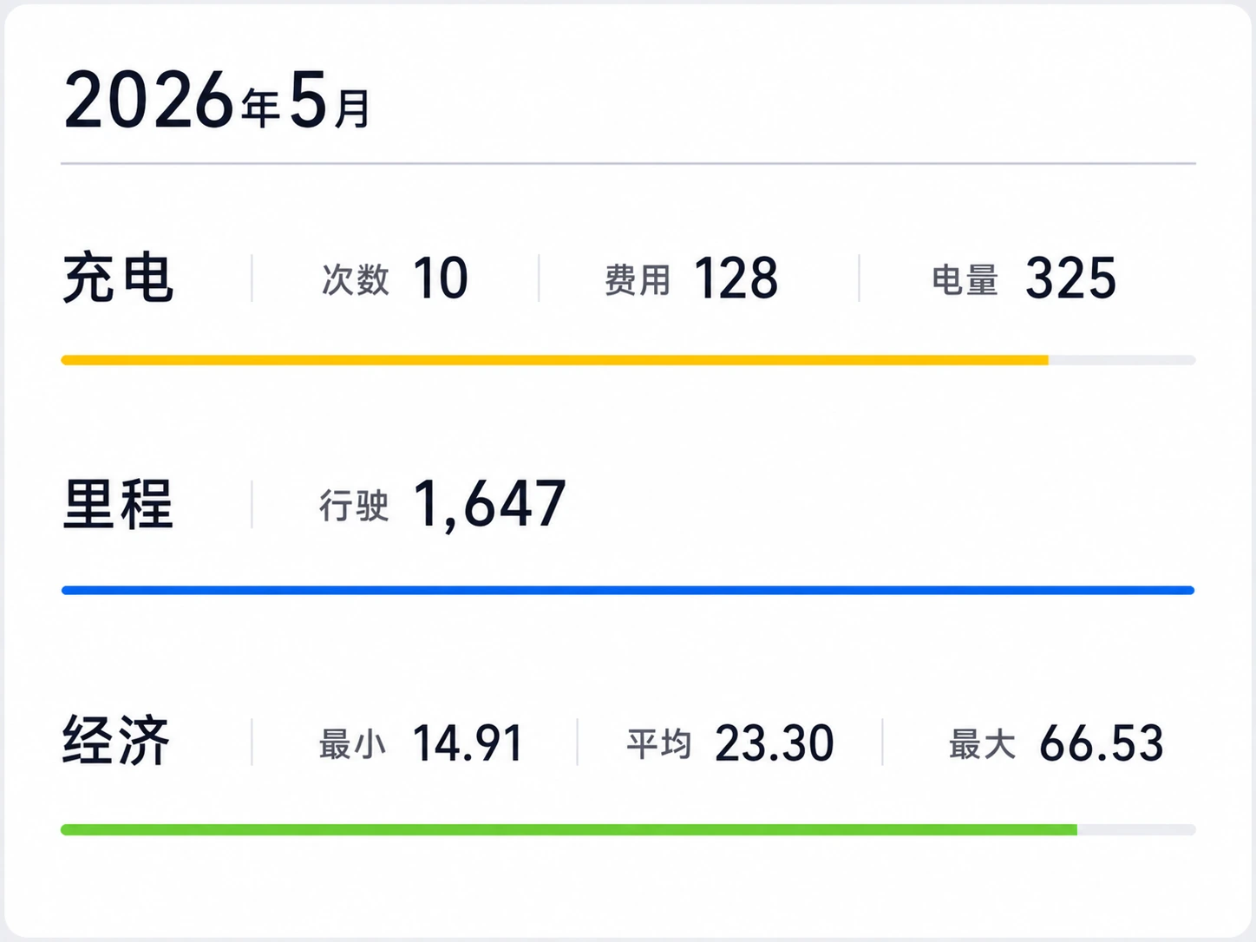Click the number 325 beside 电量
The height and width of the screenshot is (942, 1256).
point(1070,278)
